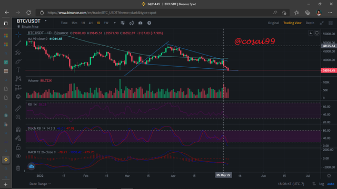
Task: Open the Date Range dropdown
Action: point(40,184)
